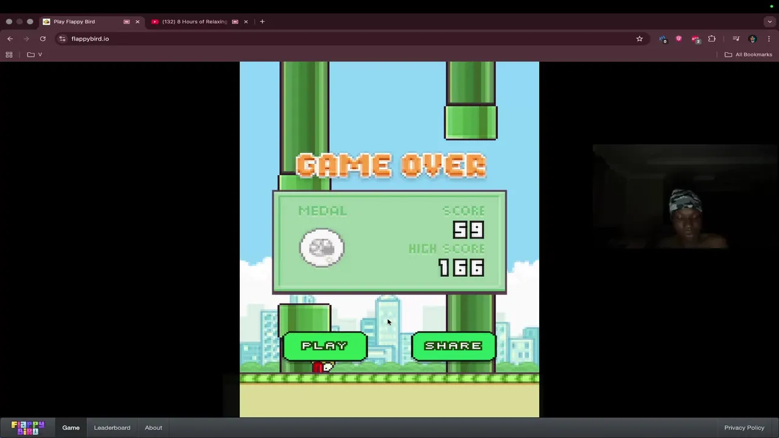Viewport: 779px width, 438px height.
Task: Click the HIGH SCORE label
Action: pos(447,249)
